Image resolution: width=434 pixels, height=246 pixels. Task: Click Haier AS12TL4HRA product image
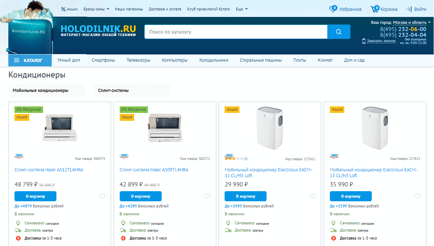60,127
